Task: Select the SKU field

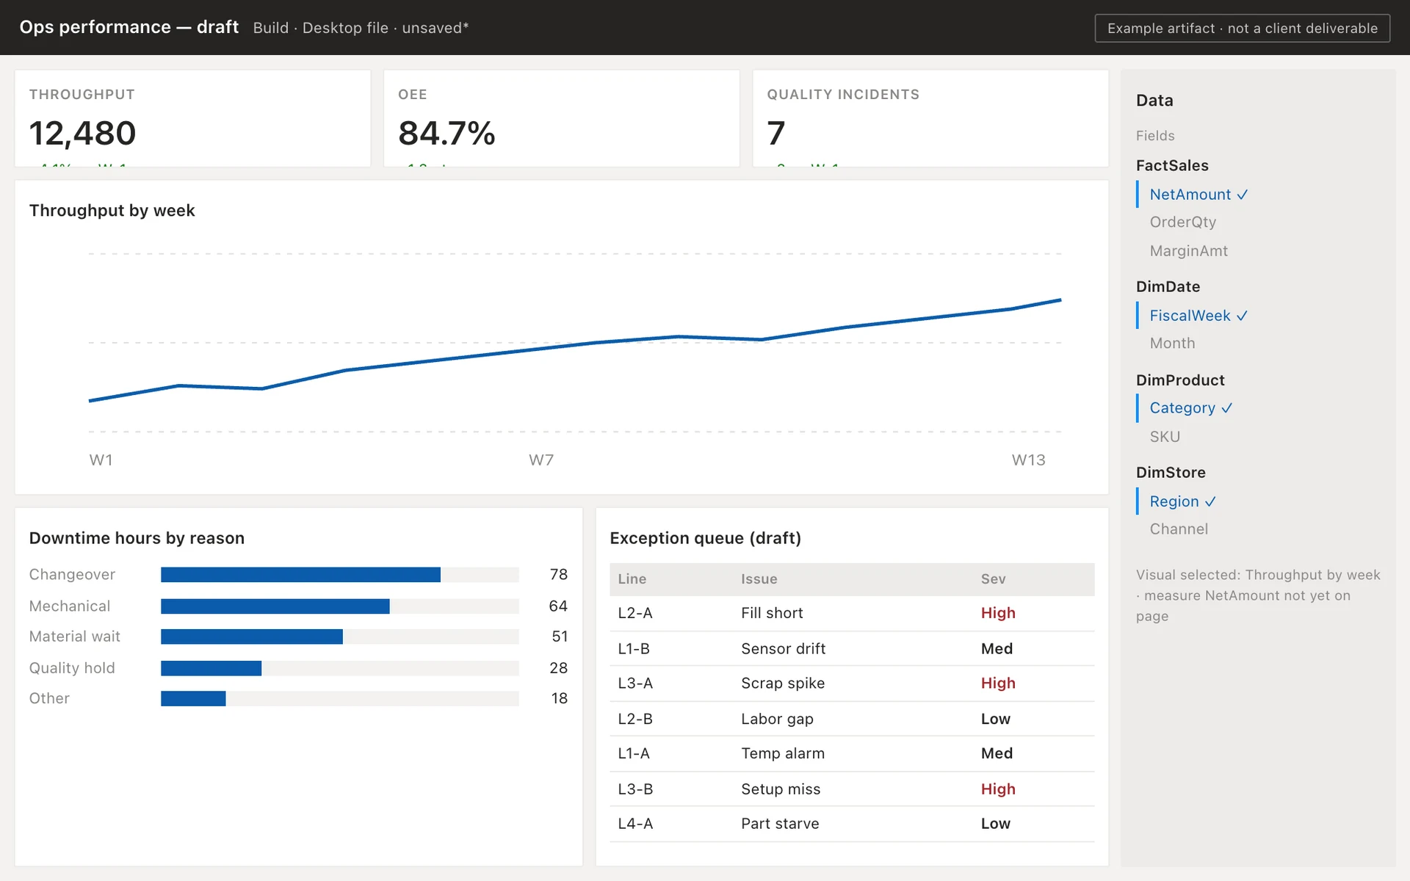Action: (1165, 437)
